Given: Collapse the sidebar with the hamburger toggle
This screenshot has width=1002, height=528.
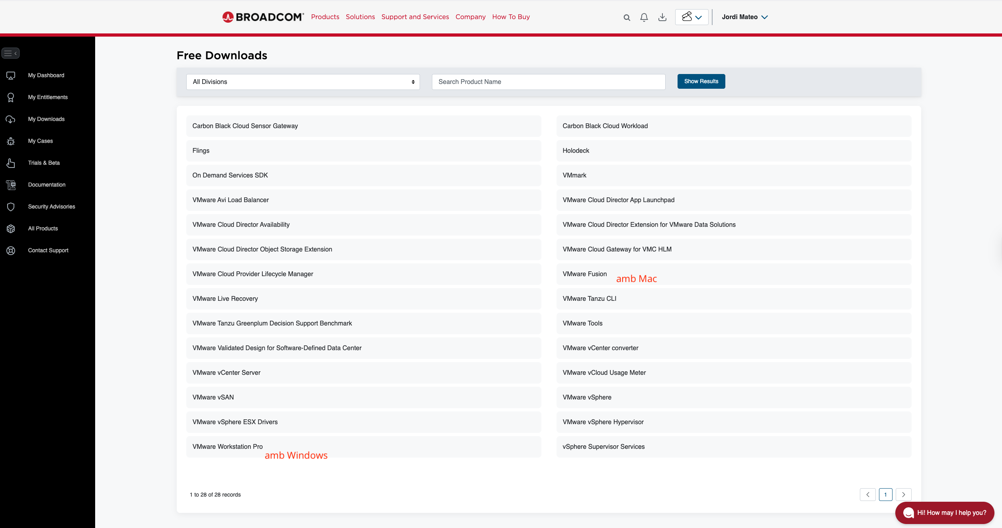Looking at the screenshot, I should (10, 53).
